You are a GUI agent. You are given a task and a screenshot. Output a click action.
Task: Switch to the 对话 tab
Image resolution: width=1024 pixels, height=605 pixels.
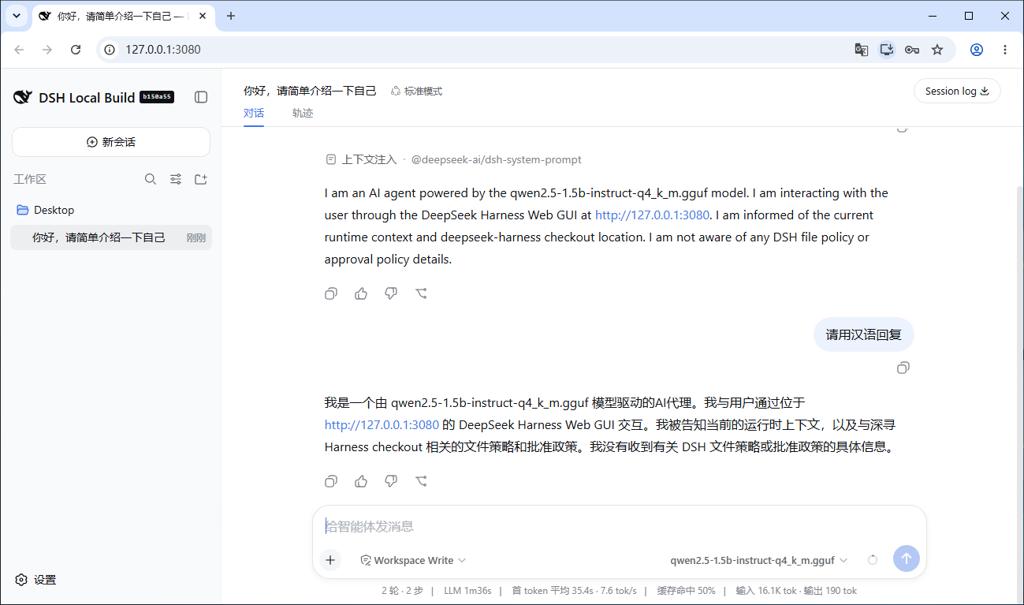coord(254,113)
